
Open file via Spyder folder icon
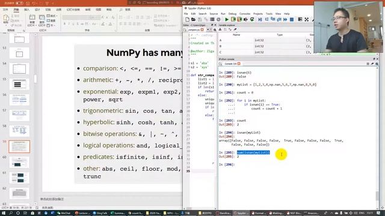[194, 19]
